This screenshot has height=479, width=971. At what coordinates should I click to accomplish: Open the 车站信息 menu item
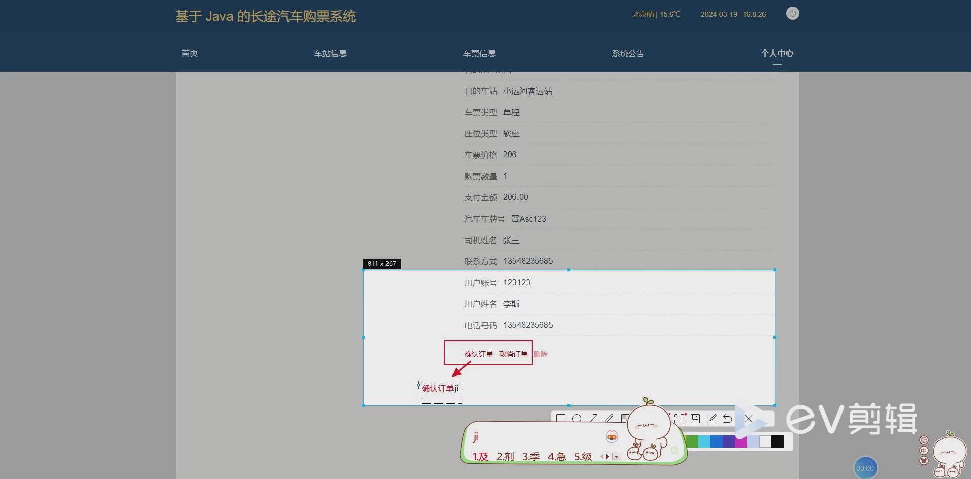tap(330, 53)
